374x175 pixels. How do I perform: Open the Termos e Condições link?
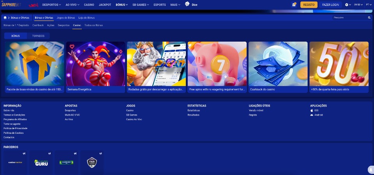tap(14, 115)
